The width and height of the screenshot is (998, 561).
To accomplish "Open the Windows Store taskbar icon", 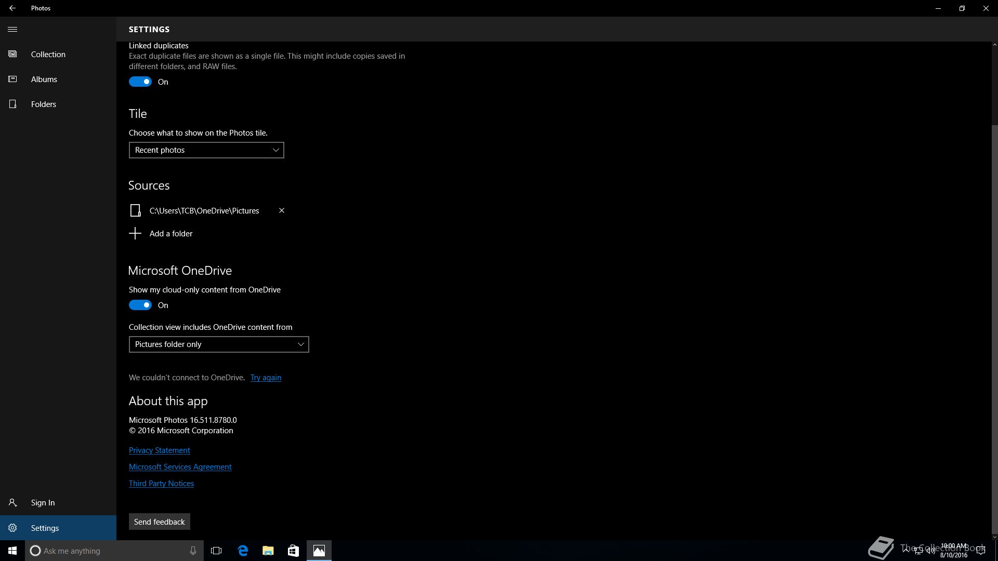I will coord(293,551).
